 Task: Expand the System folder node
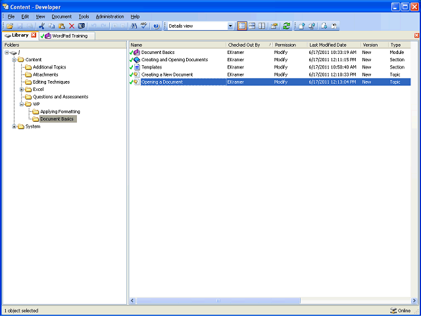point(14,126)
